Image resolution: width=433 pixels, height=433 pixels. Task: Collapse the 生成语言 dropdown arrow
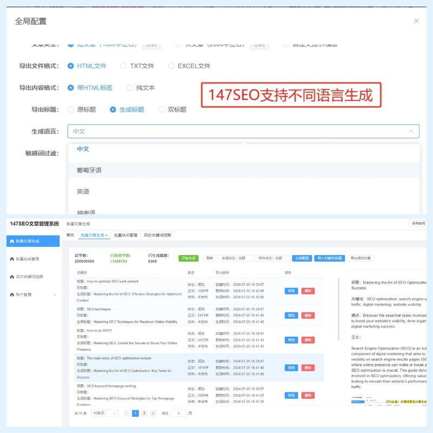[409, 130]
